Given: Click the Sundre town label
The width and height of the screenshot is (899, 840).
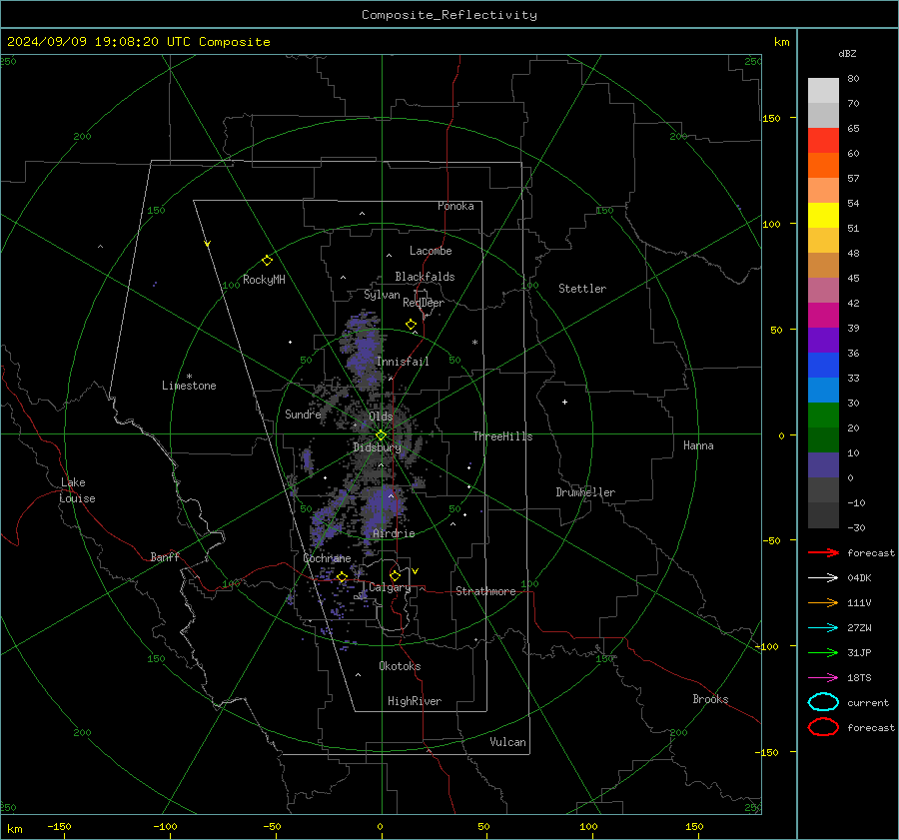Looking at the screenshot, I should (x=303, y=414).
